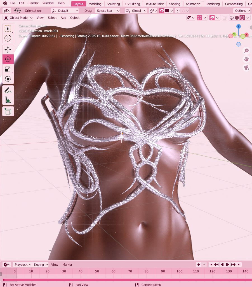252x287 pixels.
Task: Open the viewport Add menu
Action: click(x=63, y=18)
